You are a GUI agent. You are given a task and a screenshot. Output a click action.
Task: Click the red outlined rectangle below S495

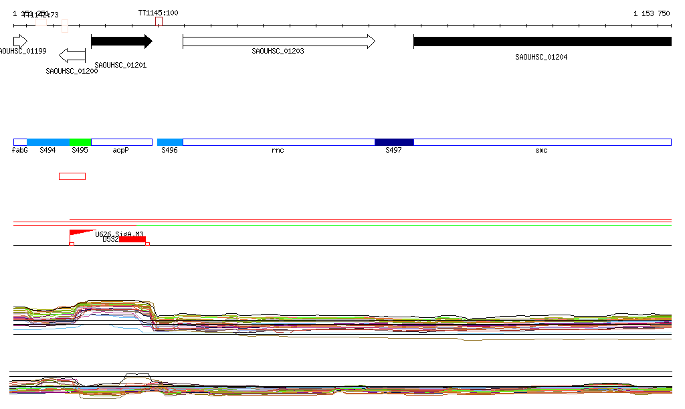coord(72,177)
